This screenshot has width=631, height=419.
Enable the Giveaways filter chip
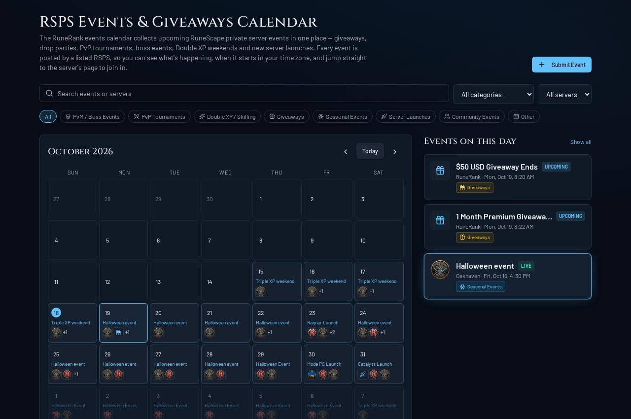tap(286, 116)
